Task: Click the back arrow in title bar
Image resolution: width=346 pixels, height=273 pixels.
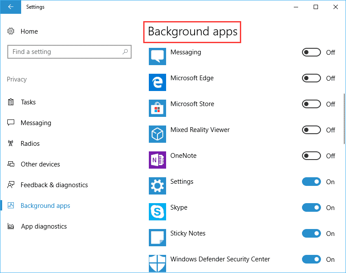Action: click(11, 7)
